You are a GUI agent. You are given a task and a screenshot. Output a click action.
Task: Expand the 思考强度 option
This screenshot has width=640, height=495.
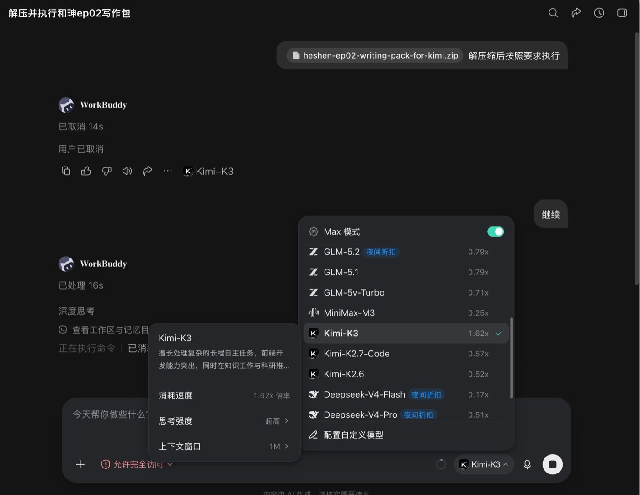pyautogui.click(x=224, y=421)
